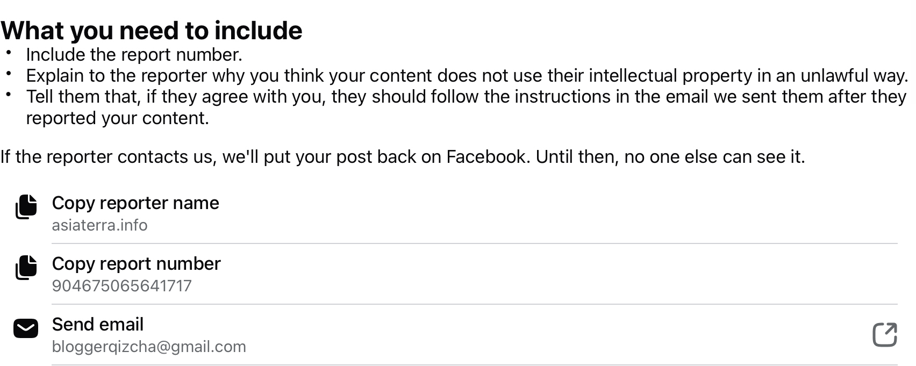The height and width of the screenshot is (366, 916).
Task: Click bullet dot before Tell them that
Action: pyautogui.click(x=9, y=95)
